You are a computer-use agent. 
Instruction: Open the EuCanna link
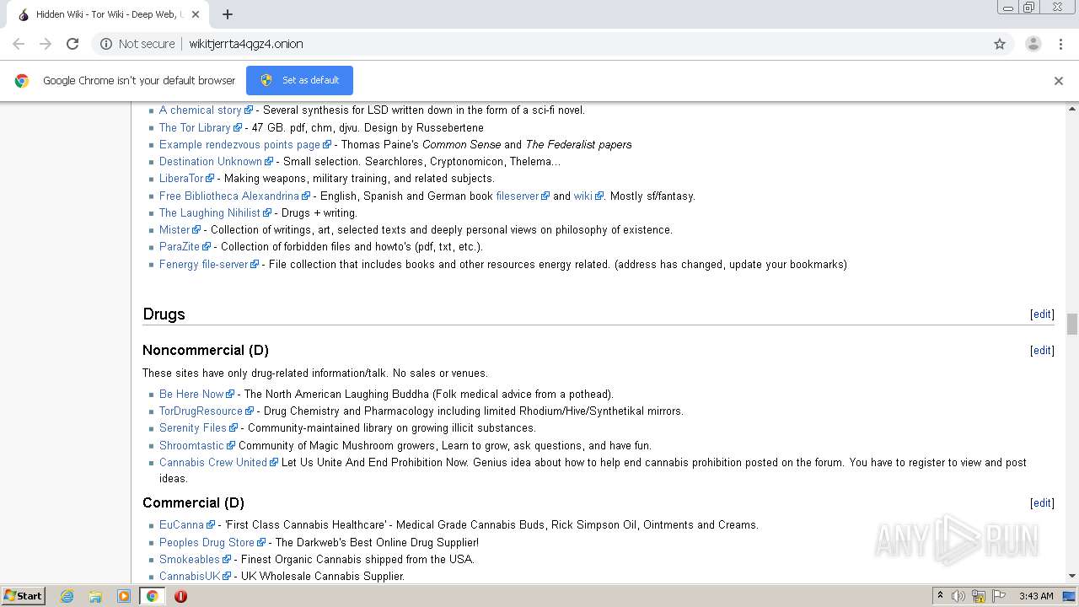click(182, 524)
